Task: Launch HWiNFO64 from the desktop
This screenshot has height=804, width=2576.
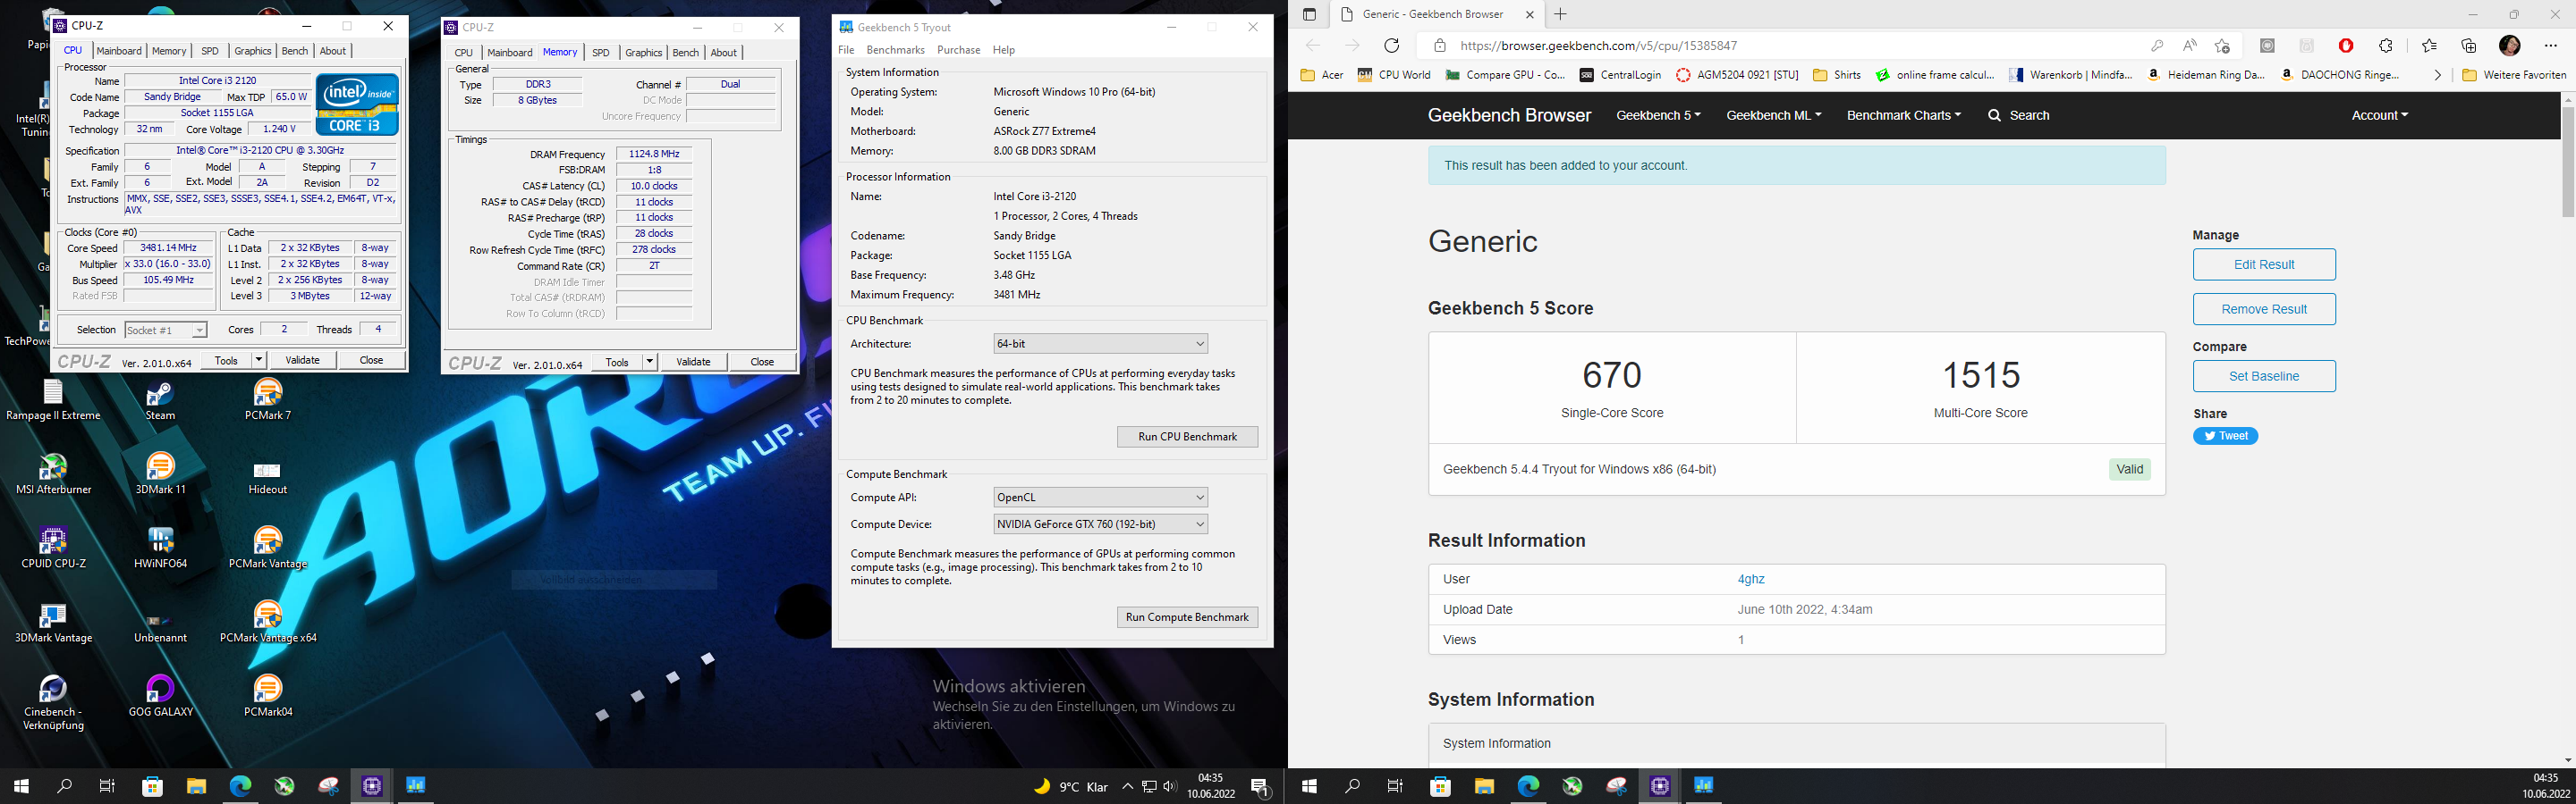Action: pos(160,548)
